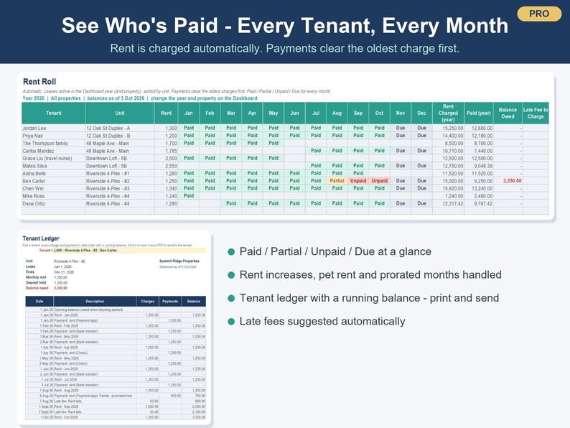Click the 'Rent Charged (year)' column header

click(448, 113)
